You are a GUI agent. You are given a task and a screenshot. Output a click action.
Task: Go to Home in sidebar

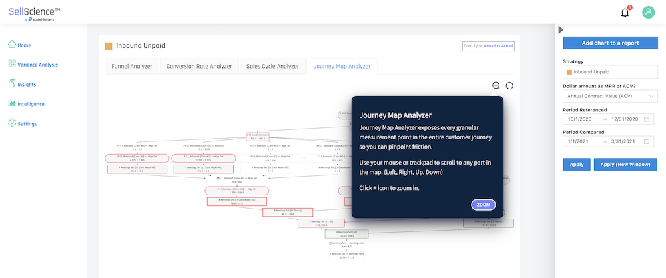tap(24, 45)
